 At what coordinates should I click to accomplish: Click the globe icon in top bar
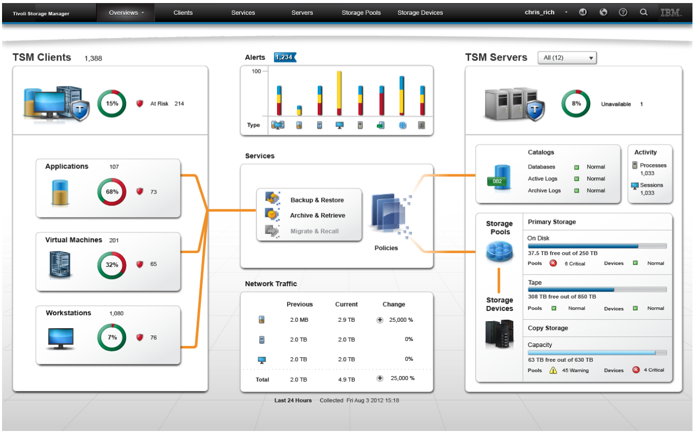603,13
